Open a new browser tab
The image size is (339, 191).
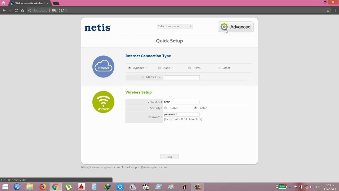56,3
